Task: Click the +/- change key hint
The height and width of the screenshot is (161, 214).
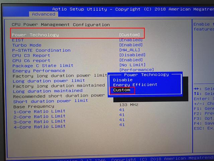Action: tap(204, 104)
